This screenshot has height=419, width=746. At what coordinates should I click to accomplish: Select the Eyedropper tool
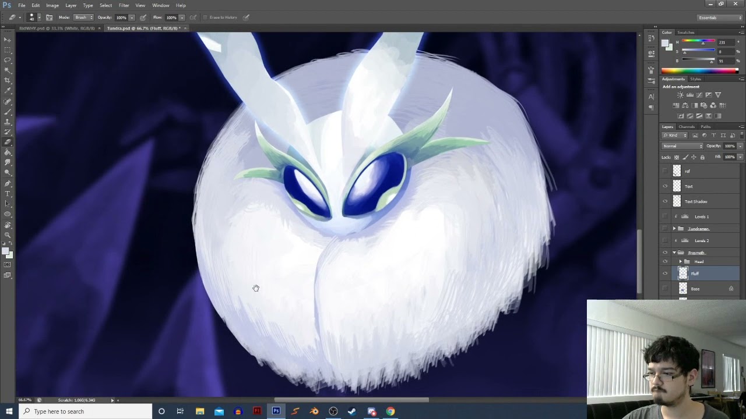point(8,91)
